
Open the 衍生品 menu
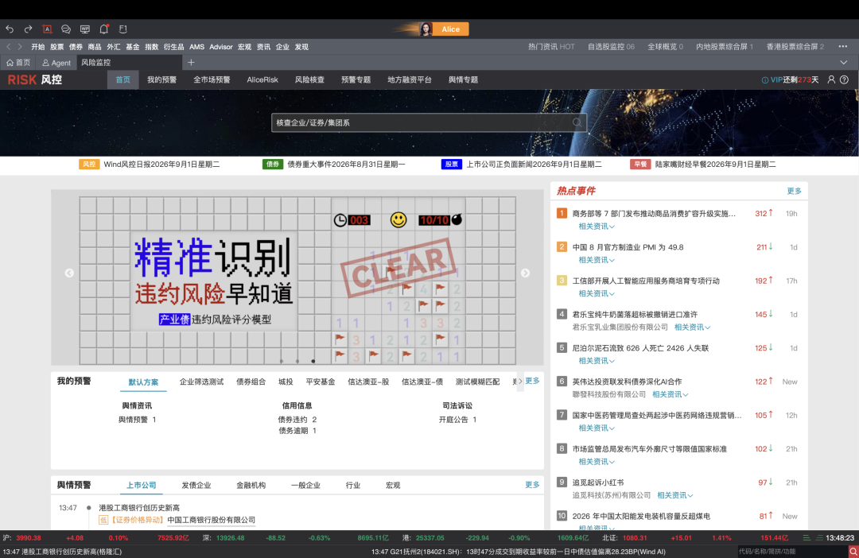tap(173, 47)
